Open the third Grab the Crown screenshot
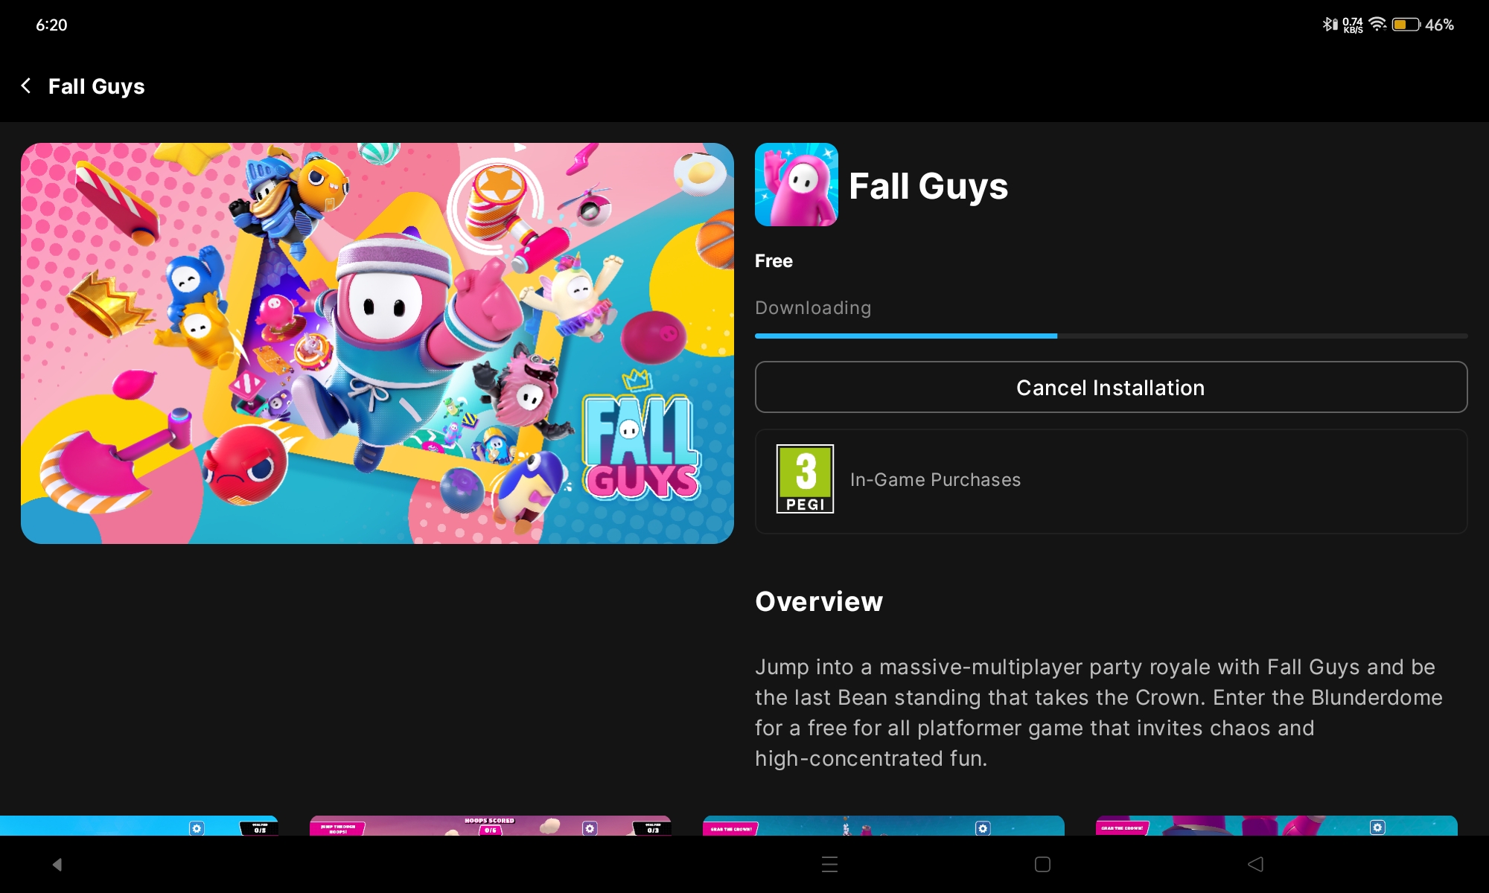Screen dimensions: 1489x893 pyautogui.click(x=883, y=826)
